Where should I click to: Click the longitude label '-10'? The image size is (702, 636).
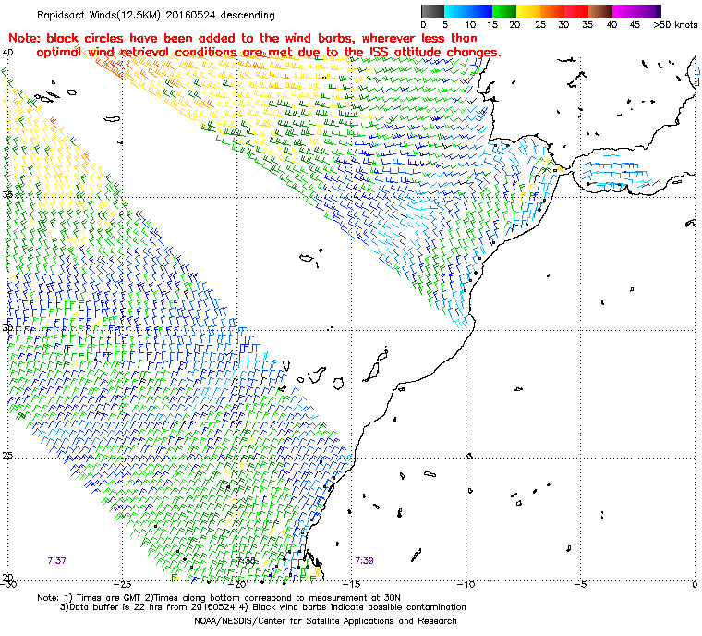point(466,584)
